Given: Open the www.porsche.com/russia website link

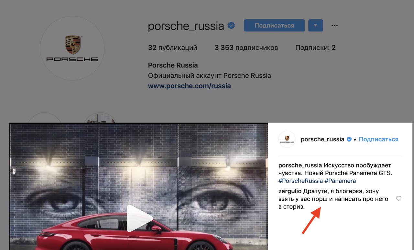Looking at the screenshot, I should pyautogui.click(x=190, y=86).
